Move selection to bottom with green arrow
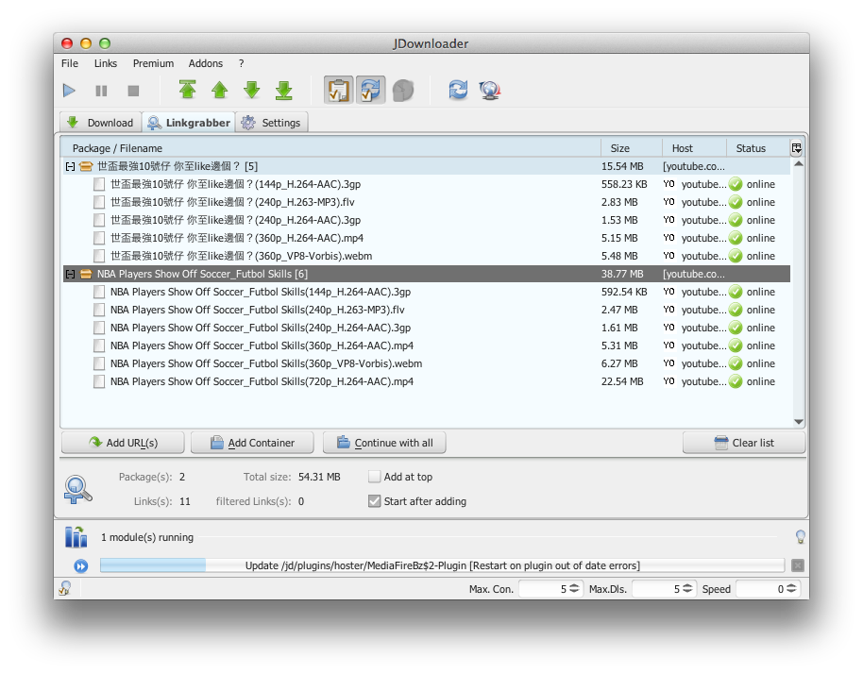This screenshot has width=863, height=674. coord(284,91)
